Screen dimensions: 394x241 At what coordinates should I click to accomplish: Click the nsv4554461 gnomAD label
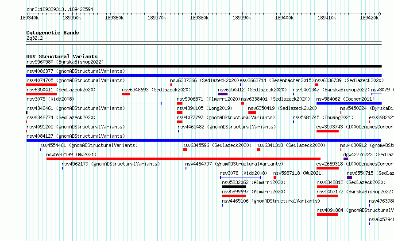[x=89, y=145]
